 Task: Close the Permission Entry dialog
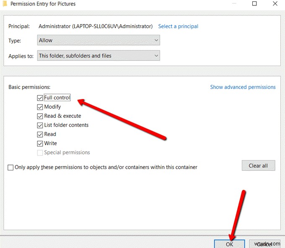(275, 3)
